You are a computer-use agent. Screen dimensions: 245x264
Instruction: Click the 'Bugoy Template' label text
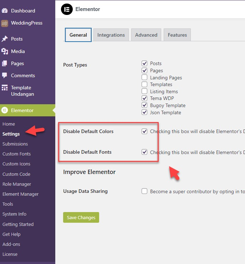pos(168,105)
